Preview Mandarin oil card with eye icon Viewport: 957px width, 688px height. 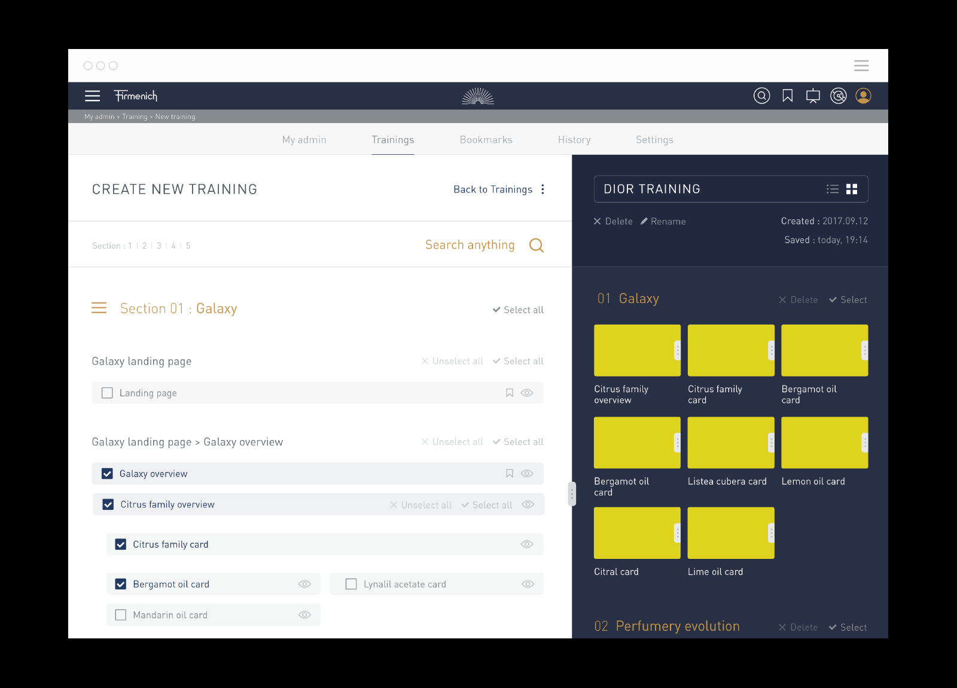tap(304, 615)
